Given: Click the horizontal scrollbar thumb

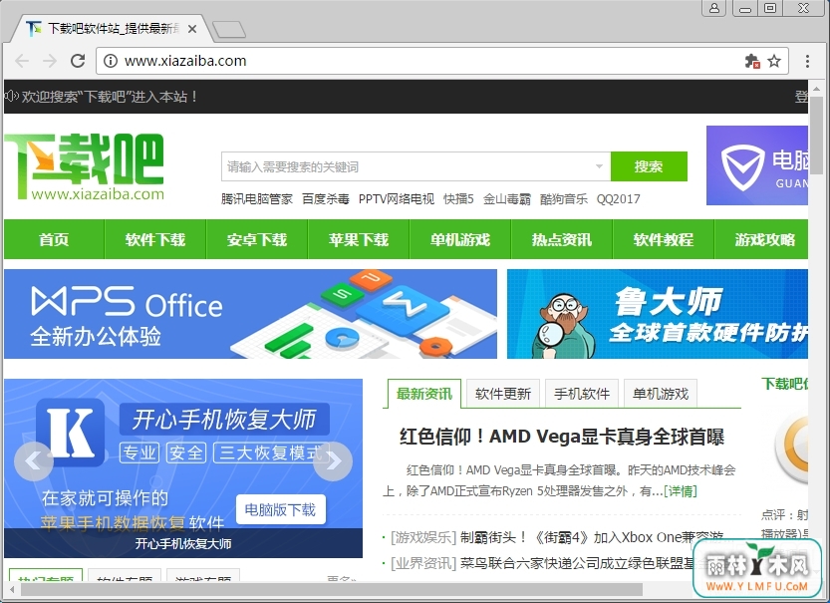Looking at the screenshot, I should click(332, 590).
